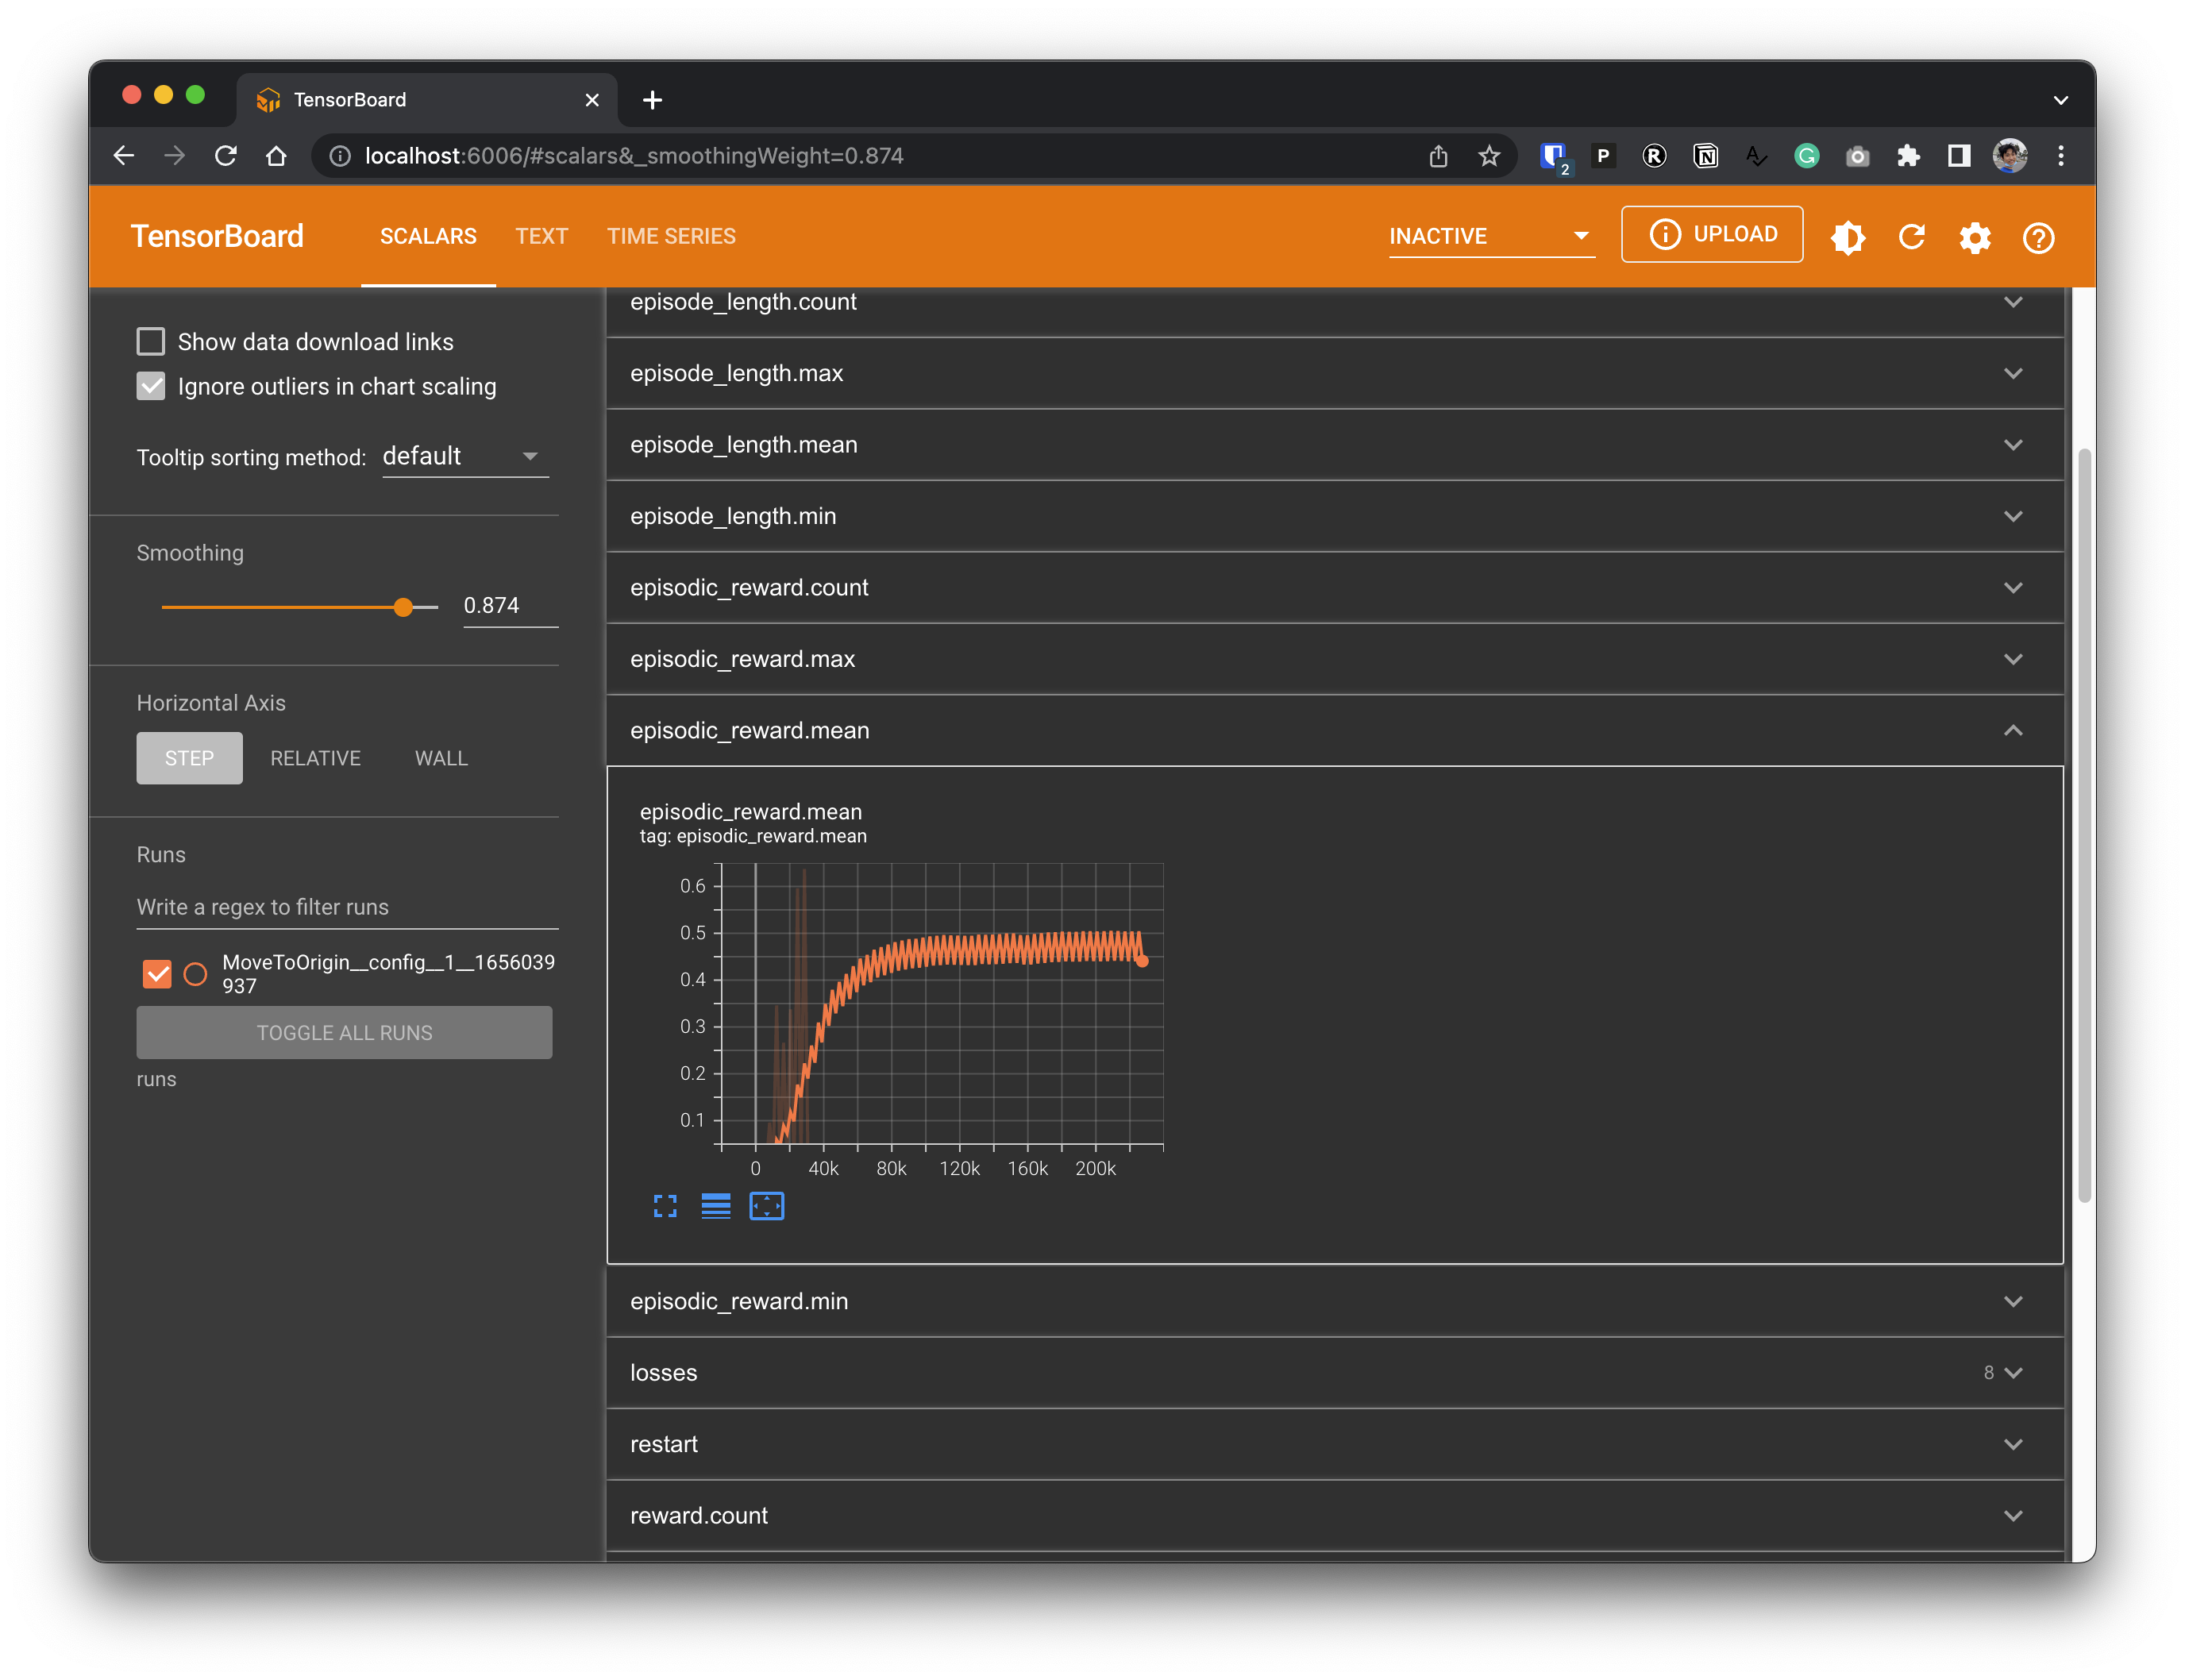Open the help question mark icon
The width and height of the screenshot is (2185, 1680).
[x=2038, y=237]
